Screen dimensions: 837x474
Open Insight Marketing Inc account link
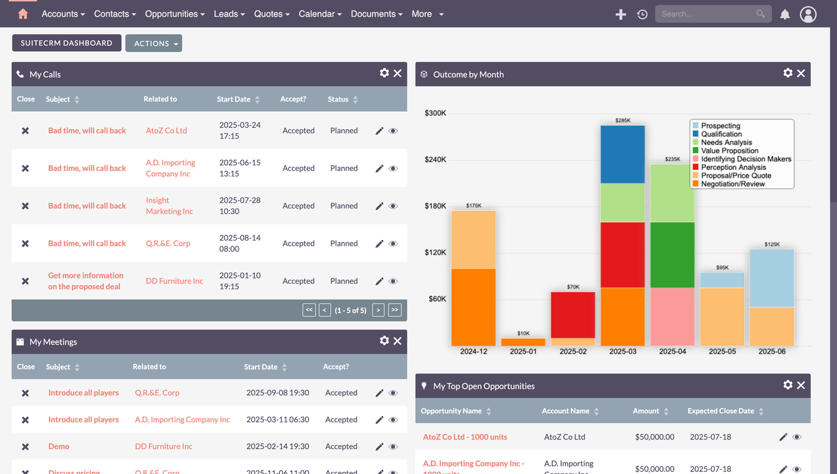tap(169, 206)
